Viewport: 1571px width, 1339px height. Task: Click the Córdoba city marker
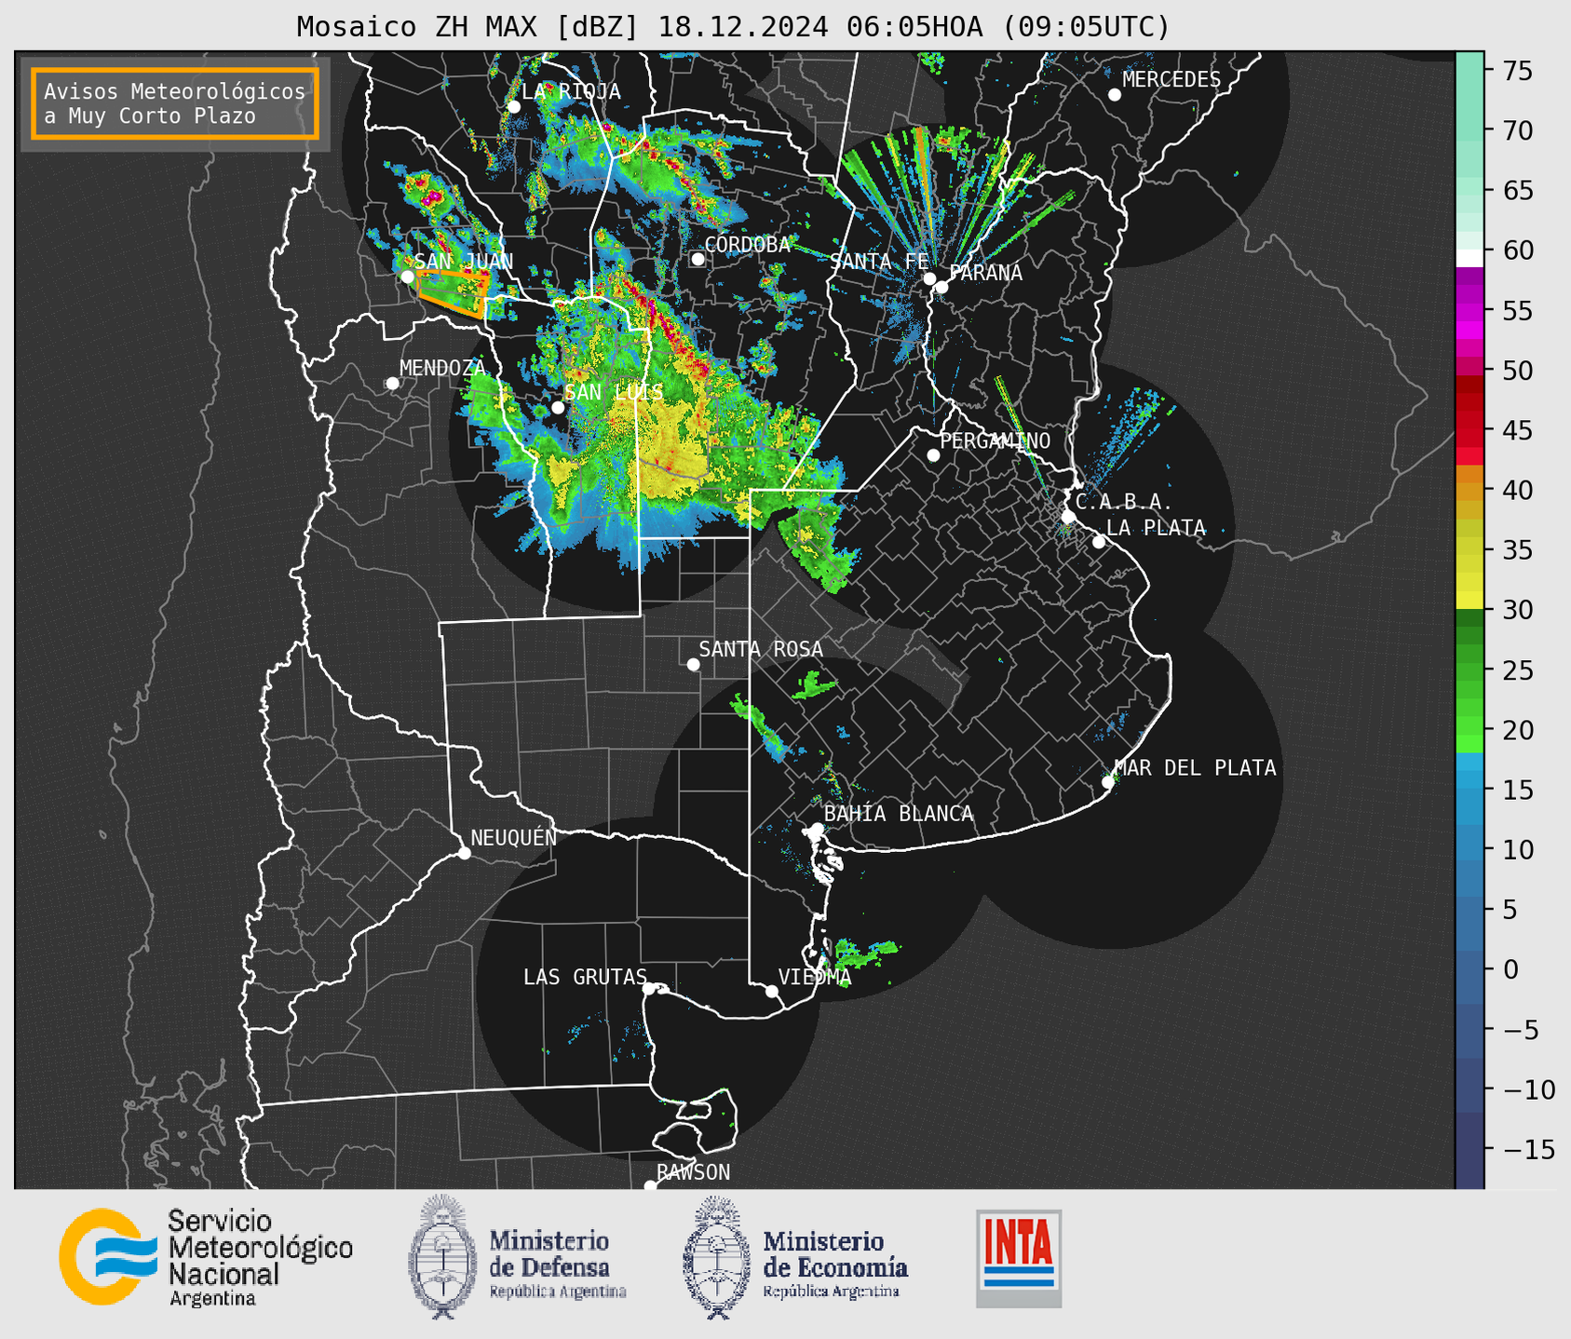coord(697,259)
